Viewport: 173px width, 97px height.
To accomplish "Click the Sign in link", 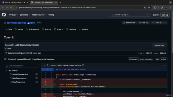I will point(156,15).
